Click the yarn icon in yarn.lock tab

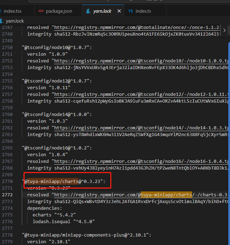(88, 11)
